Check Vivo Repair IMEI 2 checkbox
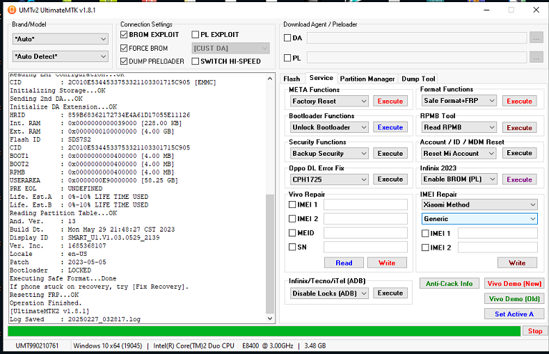The width and height of the screenshot is (549, 354). point(292,218)
